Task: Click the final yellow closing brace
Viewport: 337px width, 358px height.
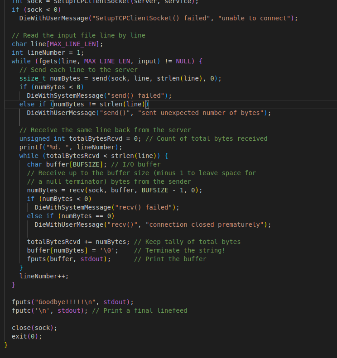Action: click(x=6, y=345)
